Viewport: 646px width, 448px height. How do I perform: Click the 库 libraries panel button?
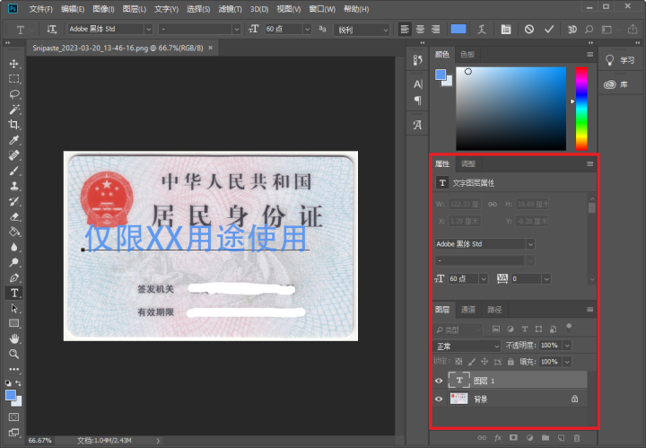tap(620, 84)
